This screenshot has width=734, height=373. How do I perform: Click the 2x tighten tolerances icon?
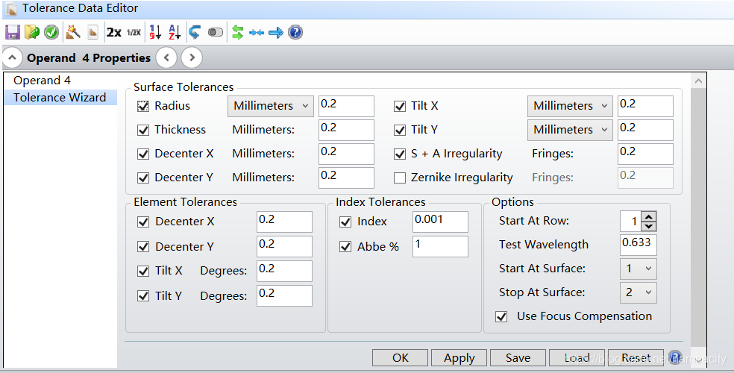point(113,32)
